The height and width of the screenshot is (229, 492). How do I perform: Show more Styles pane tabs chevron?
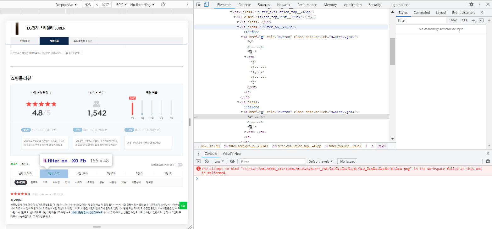pos(482,13)
